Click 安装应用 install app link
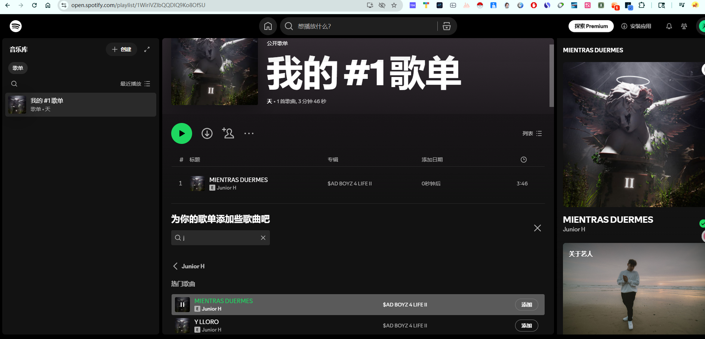Image resolution: width=705 pixels, height=339 pixels. 636,26
